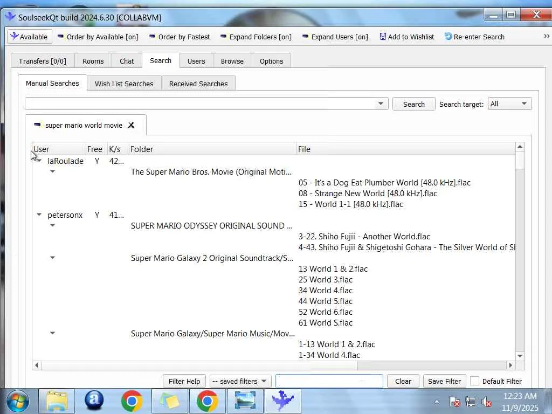Open the Windows Start menu
The width and height of the screenshot is (552, 414).
tap(18, 401)
